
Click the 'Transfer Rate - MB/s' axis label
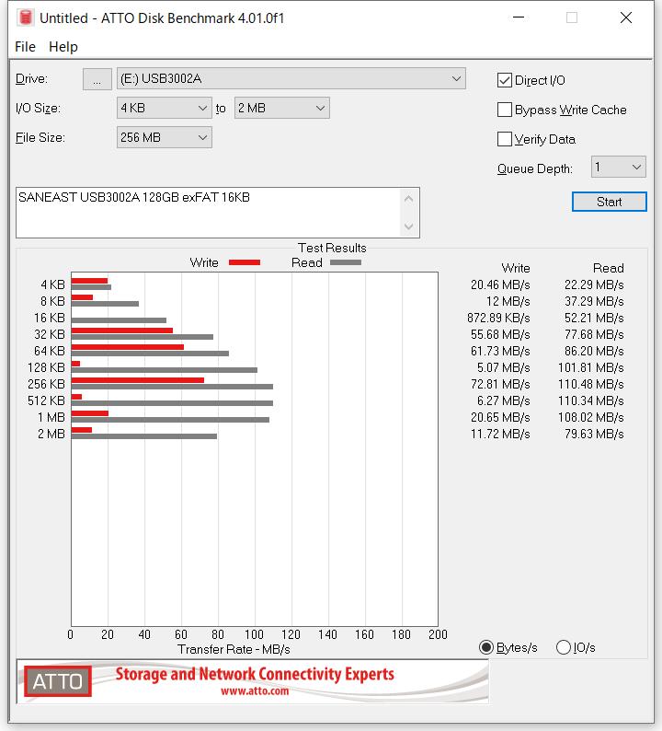(x=234, y=649)
